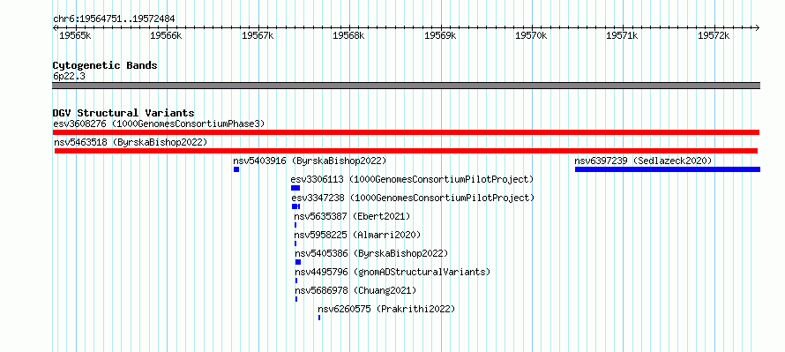Image resolution: width=785 pixels, height=352 pixels.
Task: Click the esv3608276 variant label
Action: point(159,124)
